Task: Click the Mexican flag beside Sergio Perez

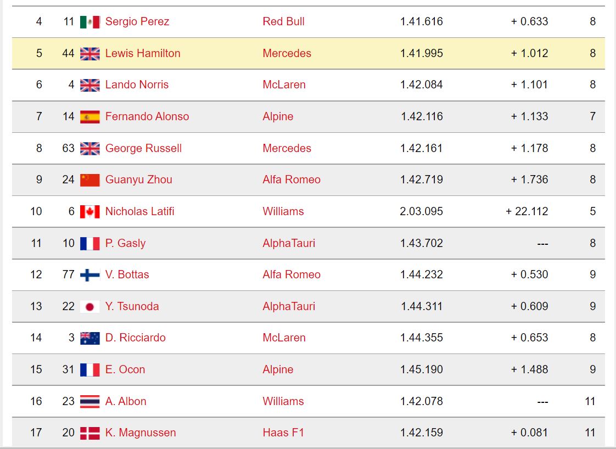Action: tap(89, 22)
